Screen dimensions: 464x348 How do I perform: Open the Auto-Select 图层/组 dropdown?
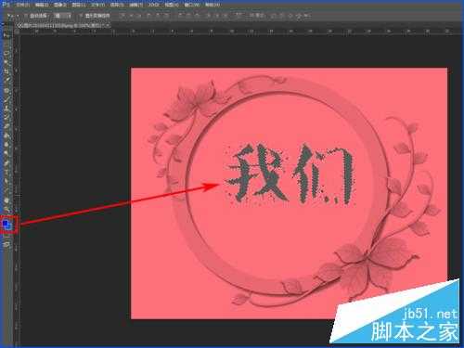point(63,16)
